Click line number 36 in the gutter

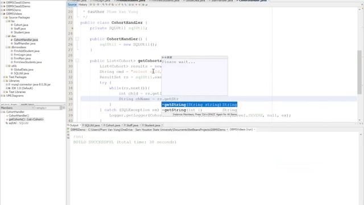point(71,99)
